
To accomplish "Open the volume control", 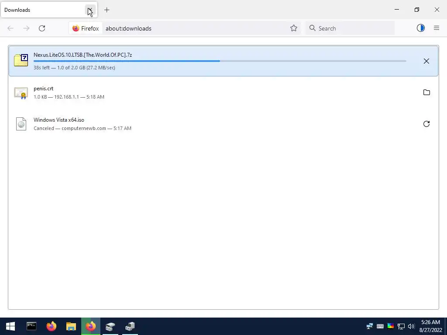I will click(411, 326).
